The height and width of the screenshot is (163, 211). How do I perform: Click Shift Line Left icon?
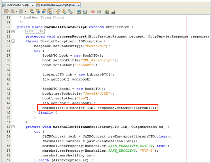[78, 12]
